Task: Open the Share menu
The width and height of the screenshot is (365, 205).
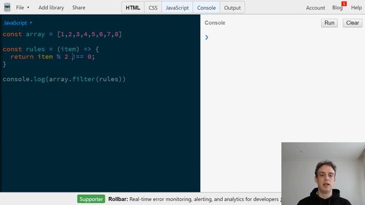Action: pos(79,7)
